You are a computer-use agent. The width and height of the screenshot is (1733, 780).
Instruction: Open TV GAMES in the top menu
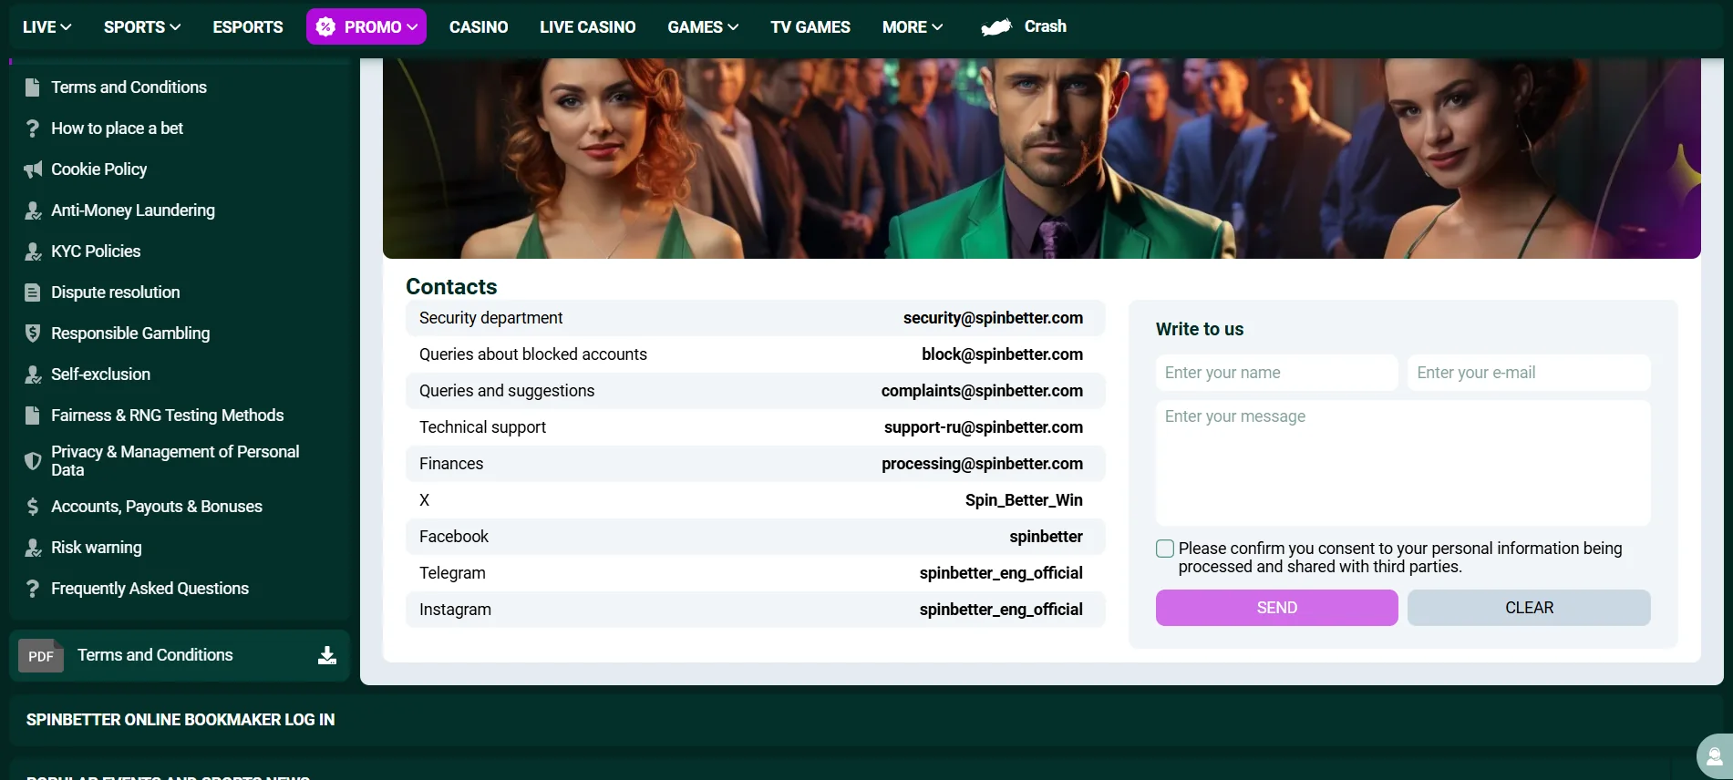810,27
